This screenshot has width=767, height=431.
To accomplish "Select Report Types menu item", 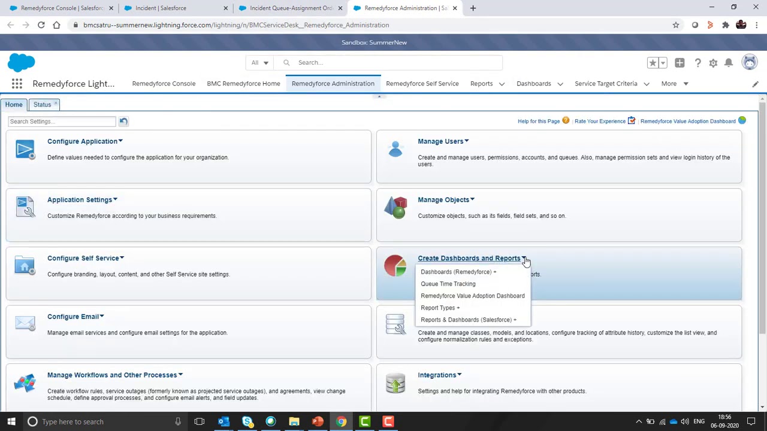I will tap(440, 308).
